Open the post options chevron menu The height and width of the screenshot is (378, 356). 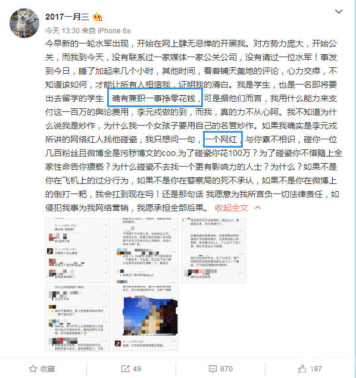tap(339, 11)
